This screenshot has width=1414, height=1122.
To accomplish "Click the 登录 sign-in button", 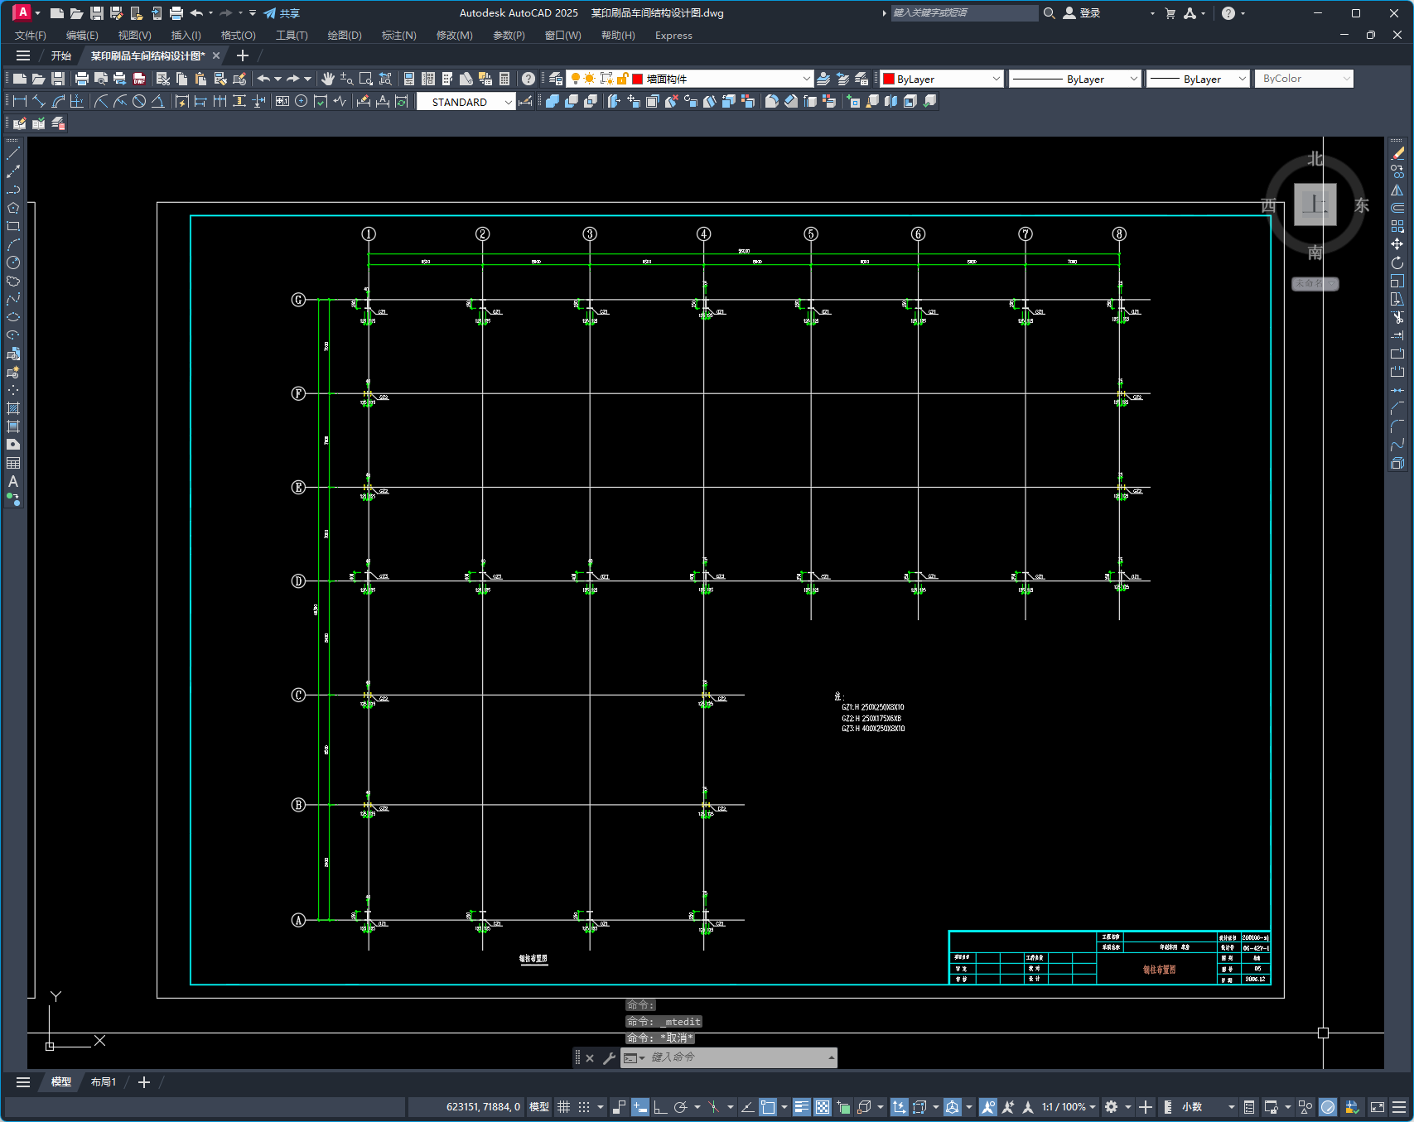I will coord(1082,13).
